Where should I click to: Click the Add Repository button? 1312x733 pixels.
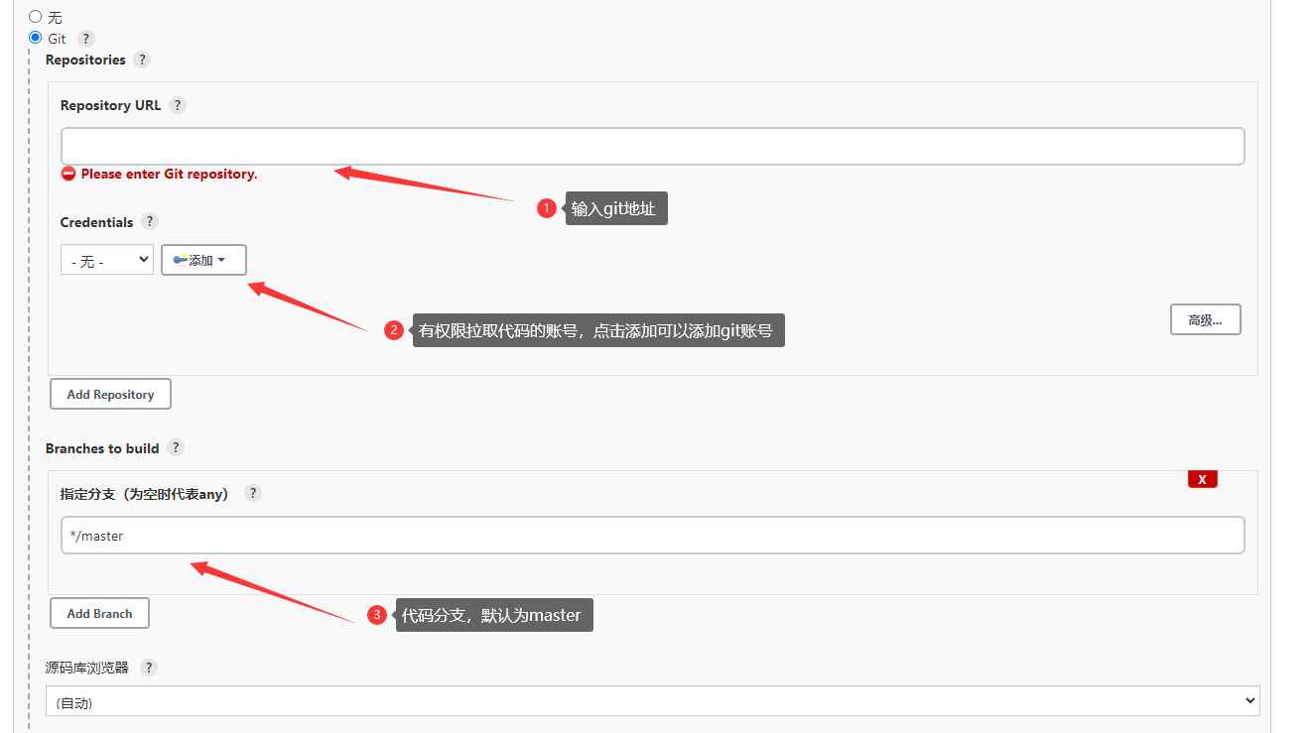pos(110,394)
